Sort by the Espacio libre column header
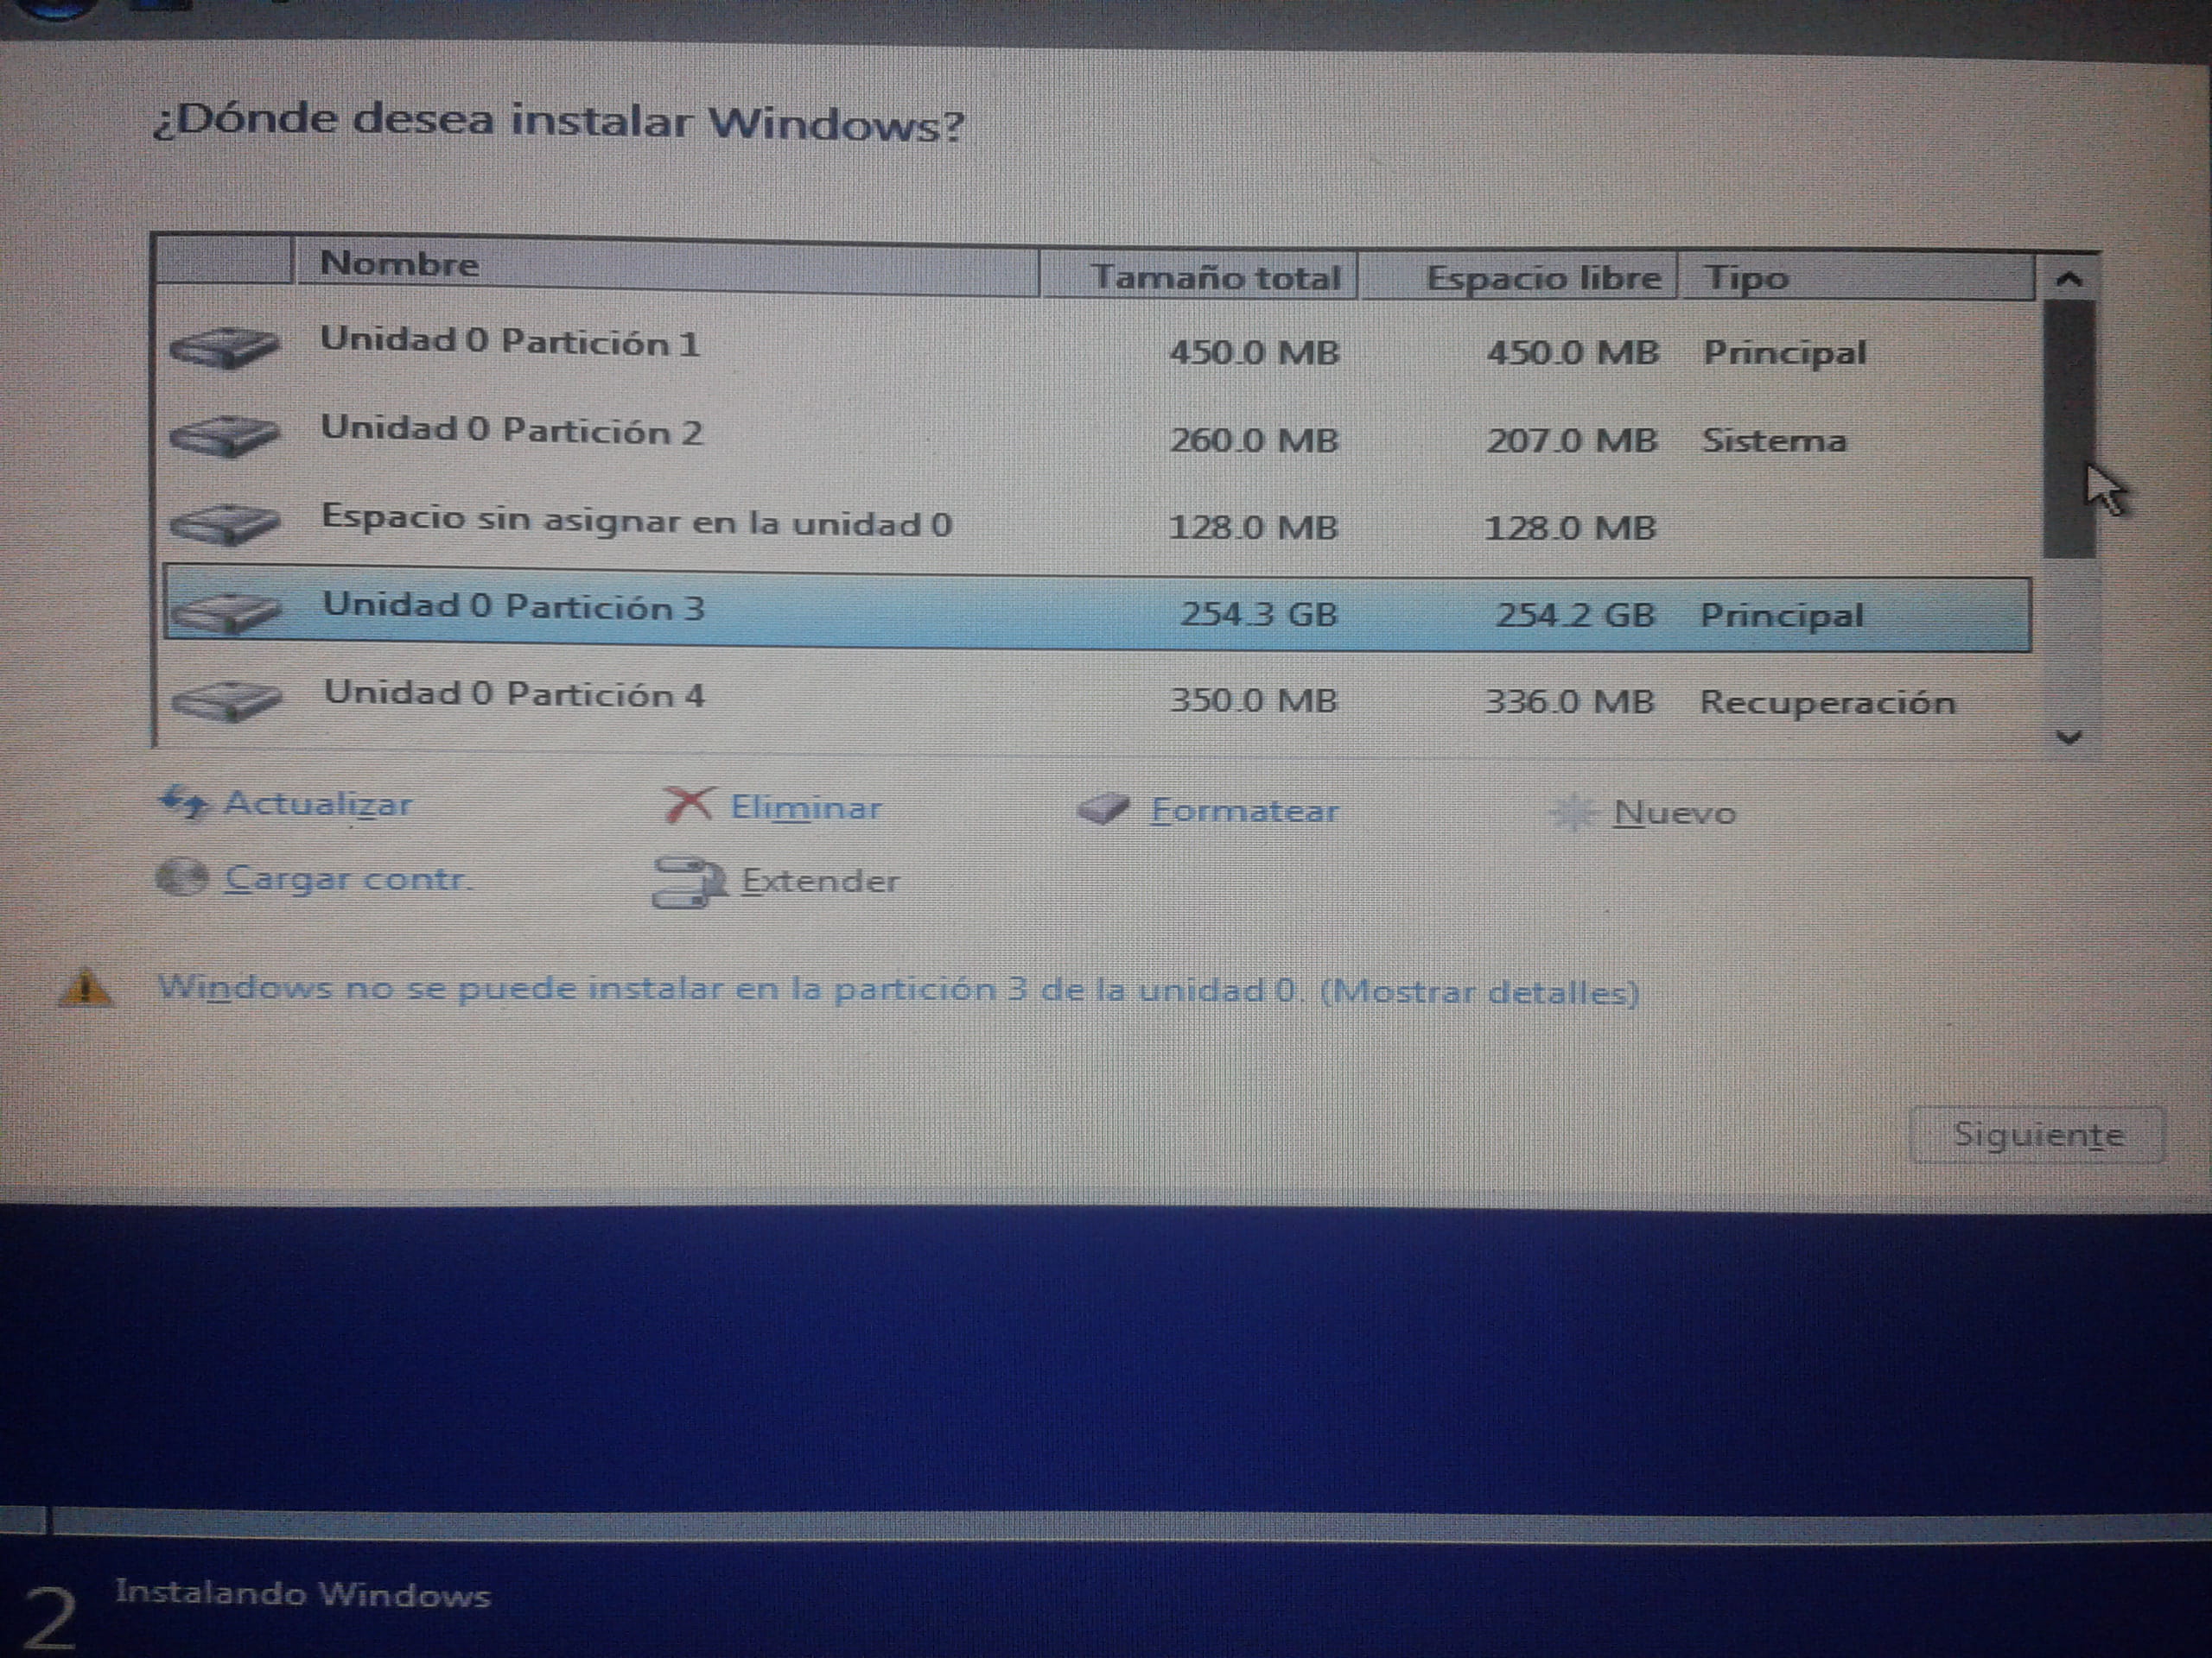2212x1658 pixels. [1518, 277]
